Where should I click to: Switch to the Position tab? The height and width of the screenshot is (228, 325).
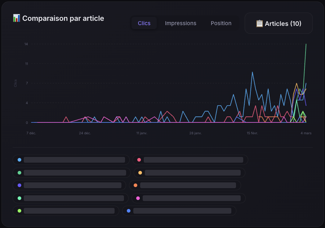coord(221,23)
